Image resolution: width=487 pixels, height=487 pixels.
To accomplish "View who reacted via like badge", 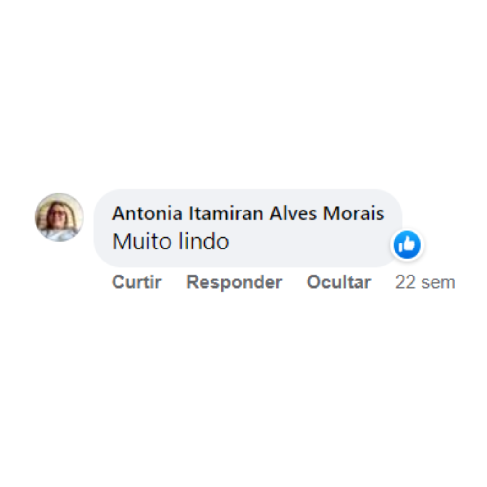I will click(407, 245).
